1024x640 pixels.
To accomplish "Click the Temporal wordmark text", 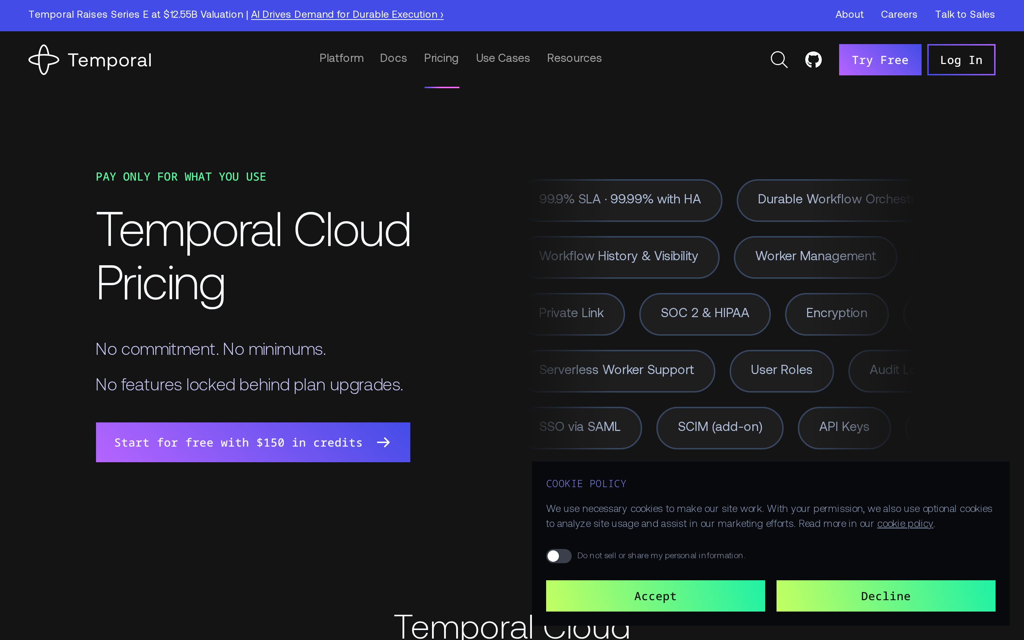I will click(x=110, y=60).
